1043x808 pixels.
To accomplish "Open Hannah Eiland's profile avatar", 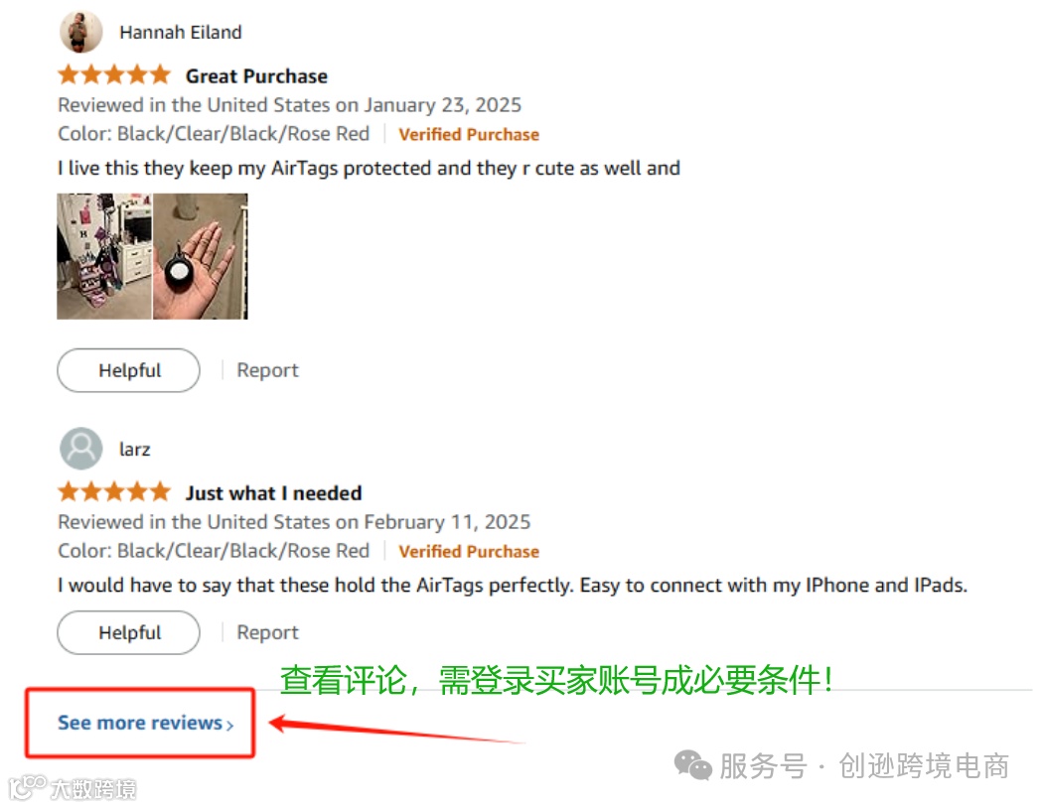I will click(81, 31).
